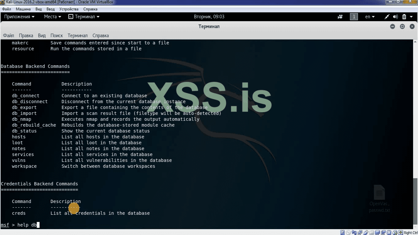
Task: Click the db_status command text
Action: (24, 131)
